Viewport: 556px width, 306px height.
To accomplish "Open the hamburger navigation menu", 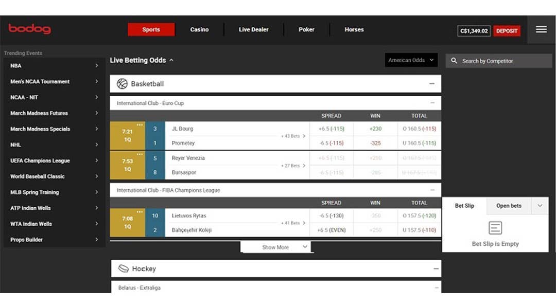I will 541,29.
